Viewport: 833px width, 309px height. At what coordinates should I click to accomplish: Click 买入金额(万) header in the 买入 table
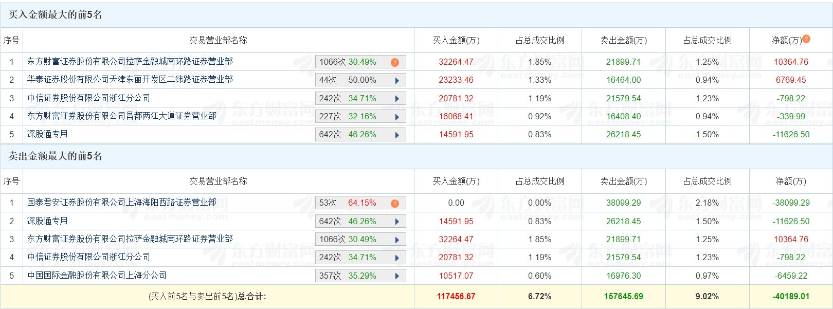(x=456, y=40)
